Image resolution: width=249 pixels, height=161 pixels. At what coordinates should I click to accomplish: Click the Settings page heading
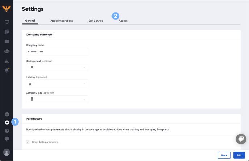pos(33,9)
